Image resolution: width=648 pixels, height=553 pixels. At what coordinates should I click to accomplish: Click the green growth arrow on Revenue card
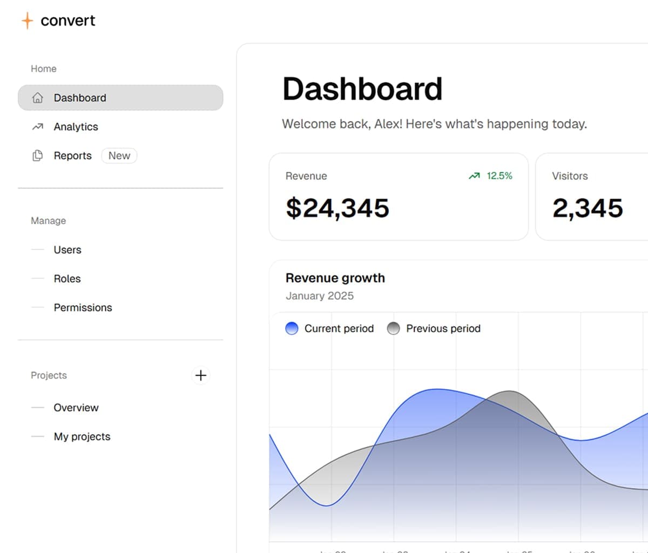[474, 176]
